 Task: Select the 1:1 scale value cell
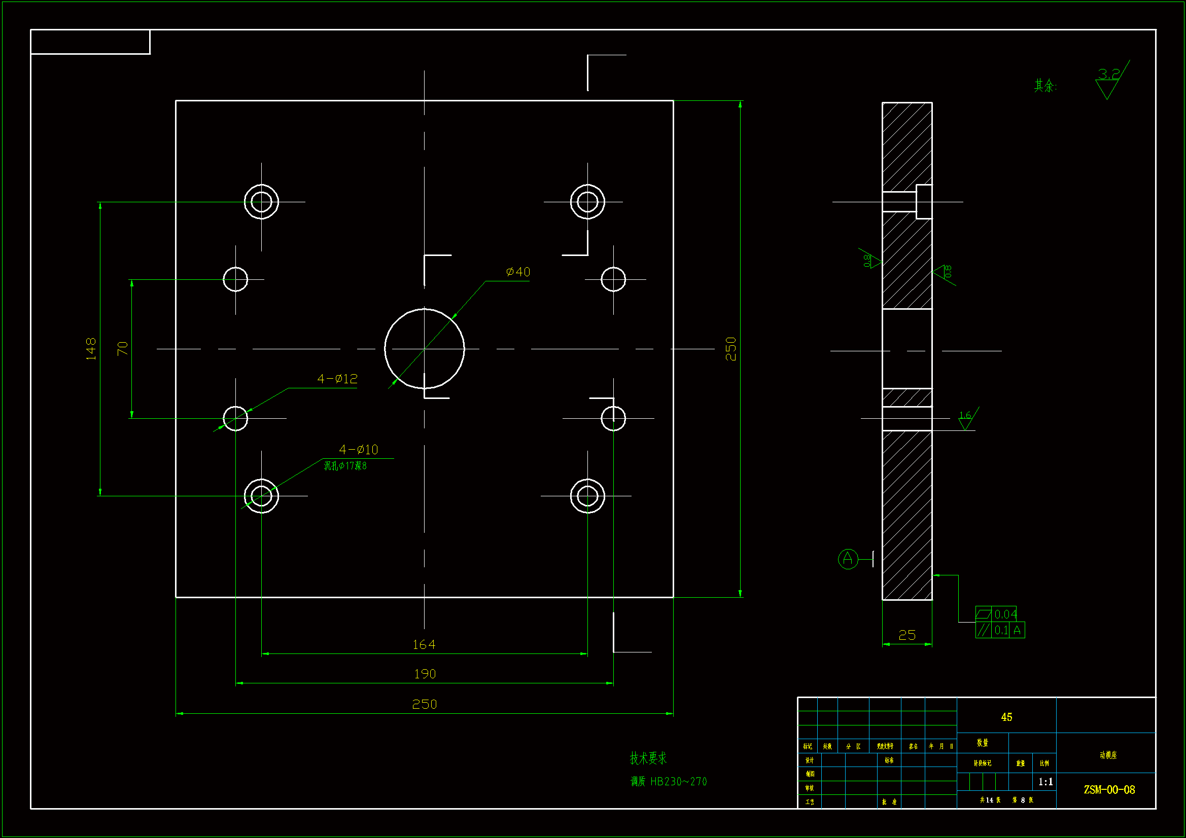click(1045, 782)
